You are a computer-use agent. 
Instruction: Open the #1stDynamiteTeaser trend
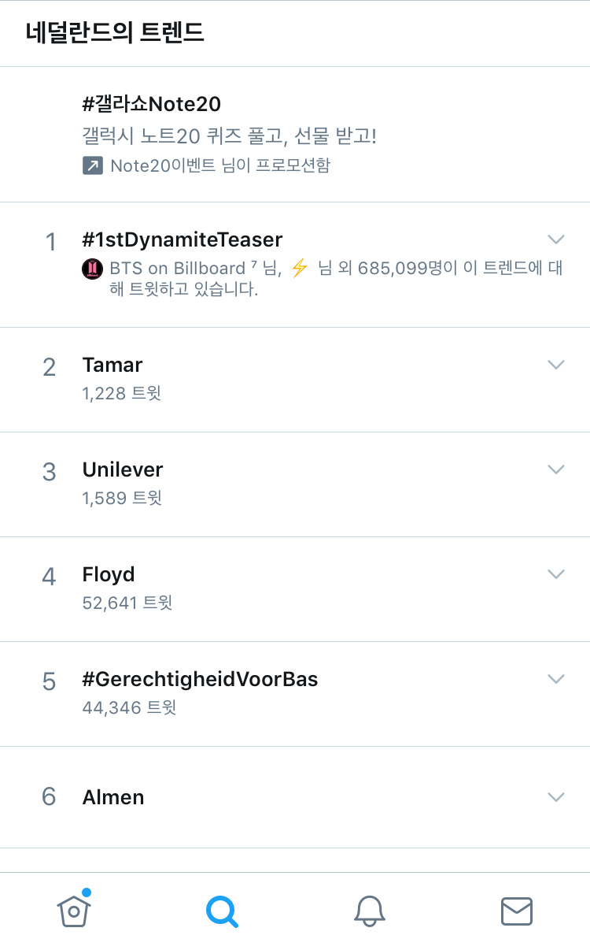(x=183, y=239)
